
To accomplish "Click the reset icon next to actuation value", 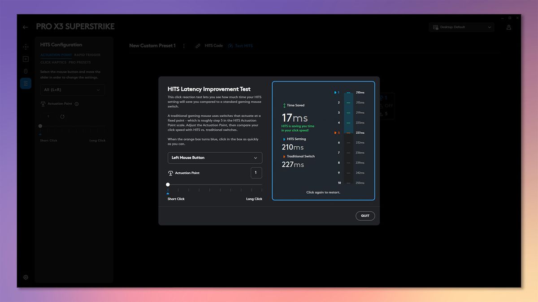I will pos(62,117).
